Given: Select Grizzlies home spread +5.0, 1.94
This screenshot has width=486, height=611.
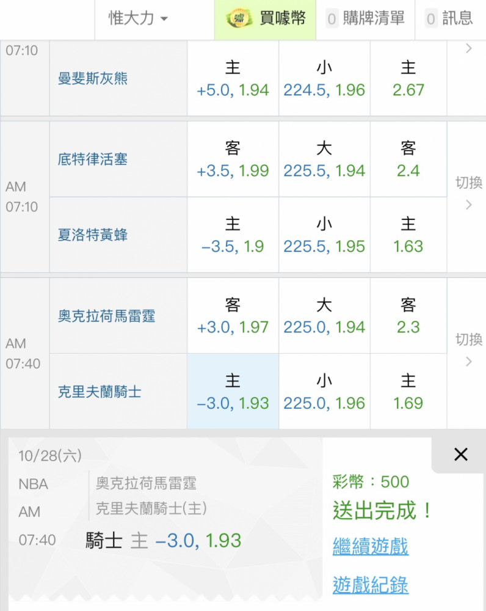Looking at the screenshot, I should tap(233, 79).
